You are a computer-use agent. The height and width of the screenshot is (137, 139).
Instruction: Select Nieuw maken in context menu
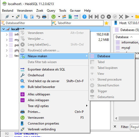54,56
